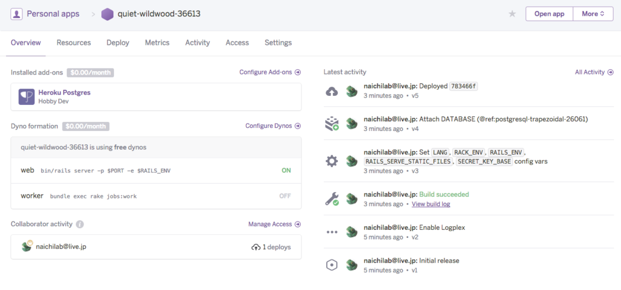Click the Enable Logplex ellipsis icon
This screenshot has width=621, height=290.
click(332, 232)
